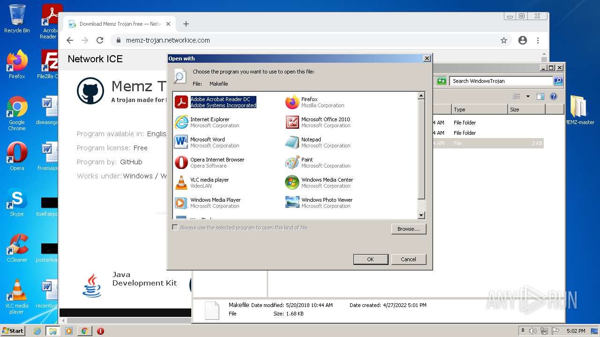This screenshot has height=337, width=600.
Task: Pick Microsoft Office 2010 from the list
Action: click(318, 122)
